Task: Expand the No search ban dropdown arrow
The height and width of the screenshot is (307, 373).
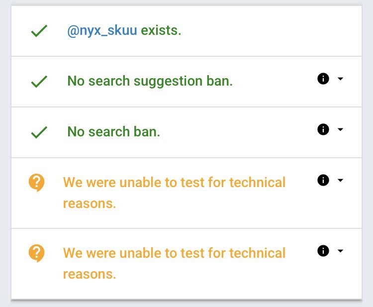Action: (x=340, y=129)
